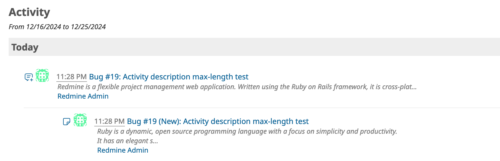
Task: Click the comment-added icon beside first Bug #19 entry
Action: pos(29,77)
